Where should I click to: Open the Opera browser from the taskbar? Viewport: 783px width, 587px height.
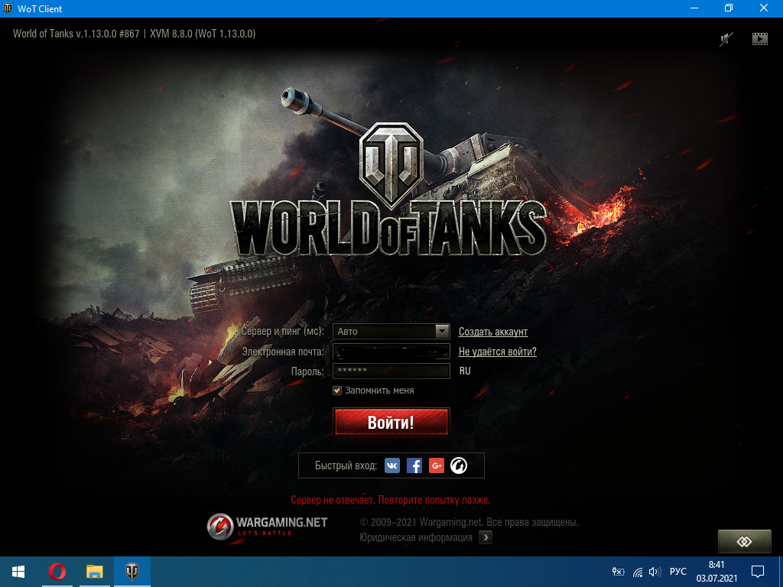pos(57,572)
